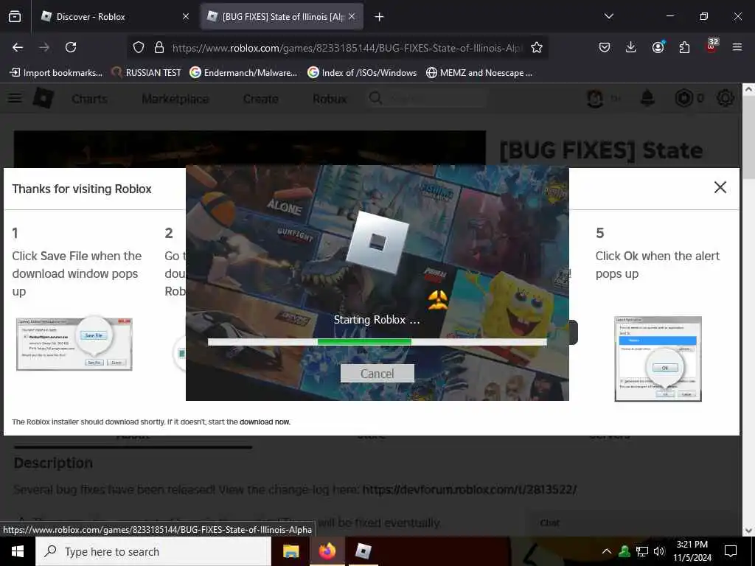The width and height of the screenshot is (755, 566).
Task: Go back to the previous page
Action: click(x=18, y=47)
